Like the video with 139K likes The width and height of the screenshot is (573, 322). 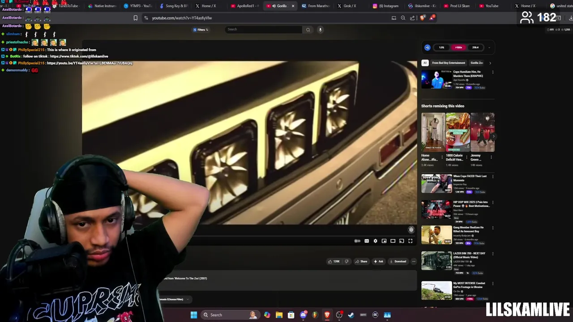point(334,262)
